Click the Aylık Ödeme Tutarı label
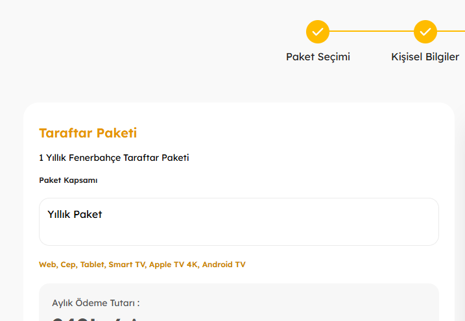465x321 pixels. coord(96,303)
